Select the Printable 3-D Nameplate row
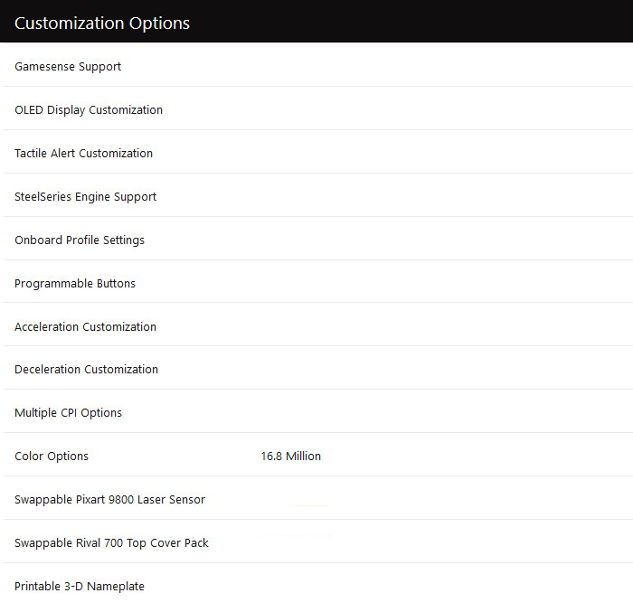This screenshot has width=633, height=612. coord(318,586)
